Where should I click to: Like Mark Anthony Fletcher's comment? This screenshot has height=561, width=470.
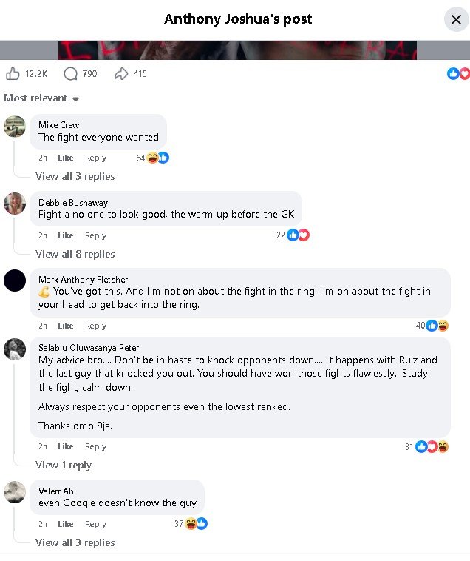[66, 326]
